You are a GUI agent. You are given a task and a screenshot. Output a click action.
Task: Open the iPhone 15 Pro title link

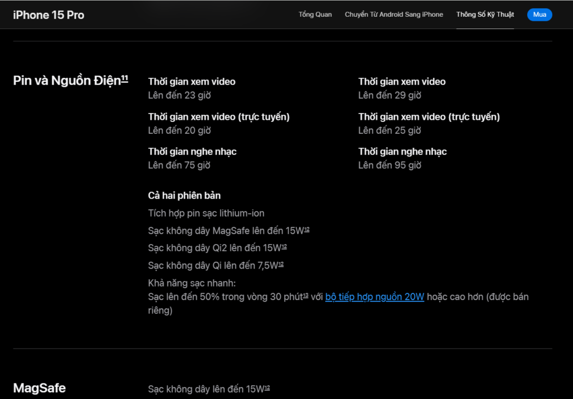click(x=49, y=15)
